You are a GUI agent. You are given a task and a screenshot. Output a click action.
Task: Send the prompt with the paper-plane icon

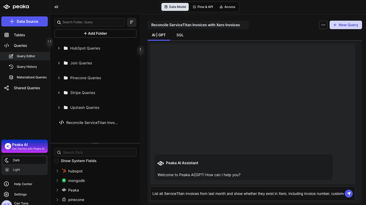[349, 194]
